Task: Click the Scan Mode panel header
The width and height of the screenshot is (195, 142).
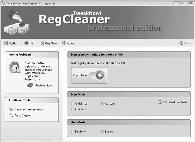Action: pyautogui.click(x=129, y=94)
